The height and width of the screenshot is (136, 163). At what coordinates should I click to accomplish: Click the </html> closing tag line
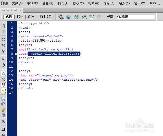coord(26,88)
